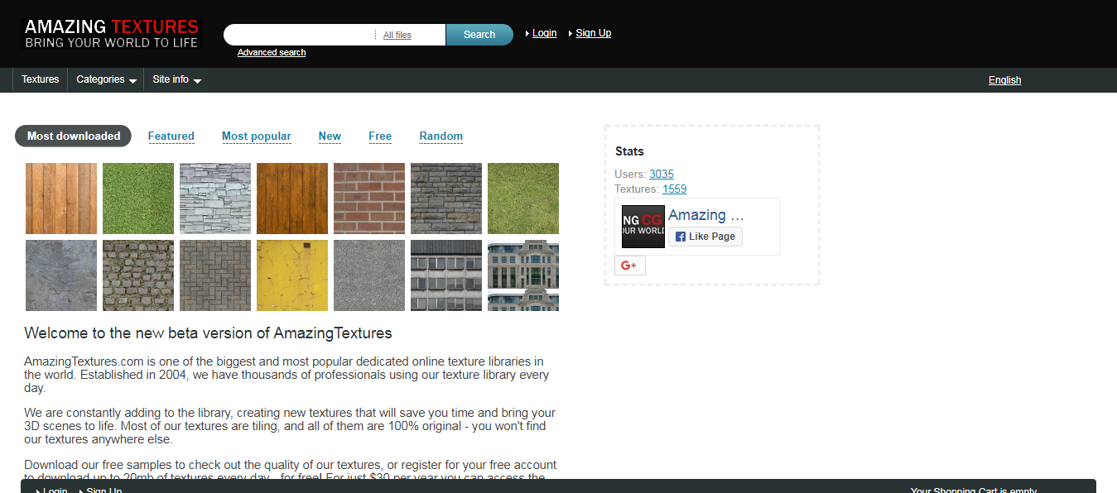Switch to the Featured tab

[x=171, y=136]
